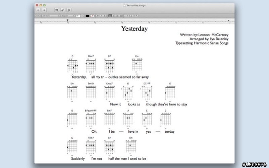The image size is (269, 168).
Task: Select the C chord diagram above 'yes'
Action: [147, 118]
